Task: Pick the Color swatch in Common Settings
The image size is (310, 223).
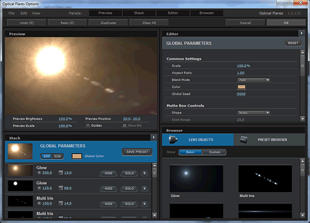Action: 241,87
